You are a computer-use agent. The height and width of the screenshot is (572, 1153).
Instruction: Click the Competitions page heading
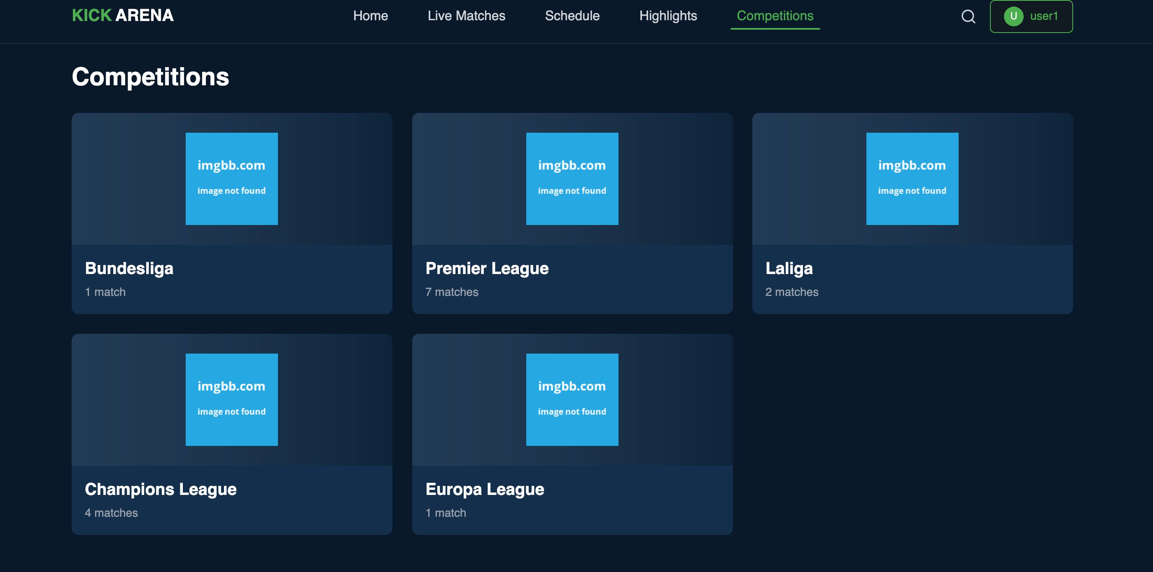150,77
